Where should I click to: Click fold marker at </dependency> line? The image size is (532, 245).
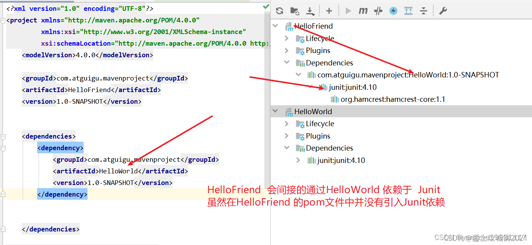click(3, 194)
